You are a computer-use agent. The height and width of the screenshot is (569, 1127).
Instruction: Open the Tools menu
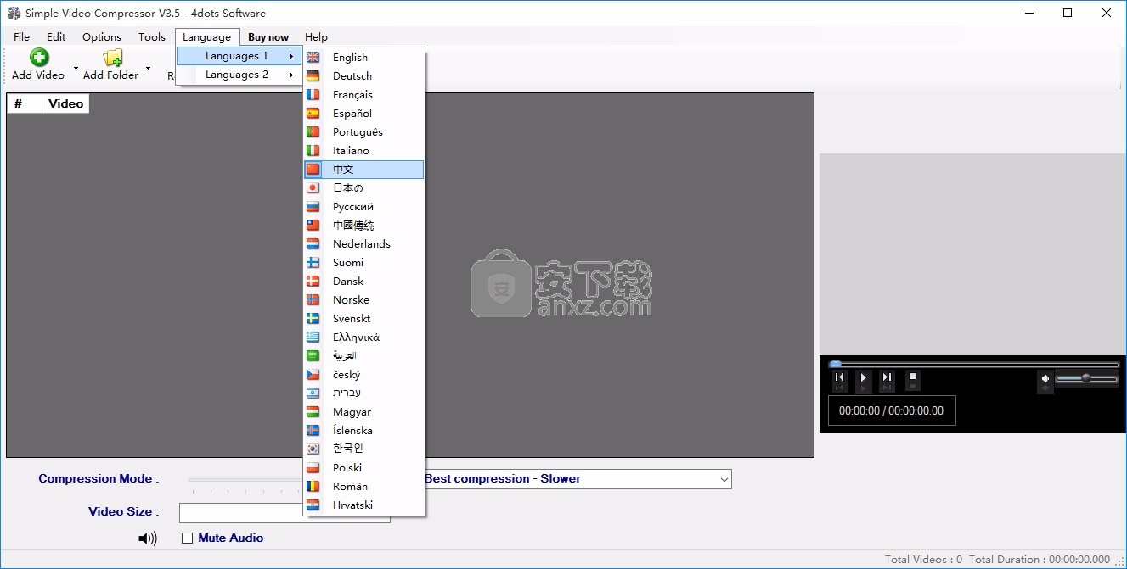[152, 36]
